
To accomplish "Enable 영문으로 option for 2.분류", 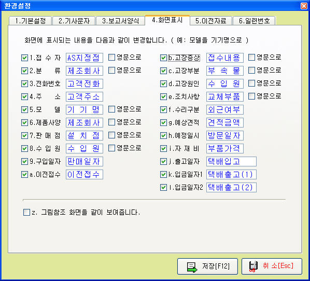I will pyautogui.click(x=111, y=70).
